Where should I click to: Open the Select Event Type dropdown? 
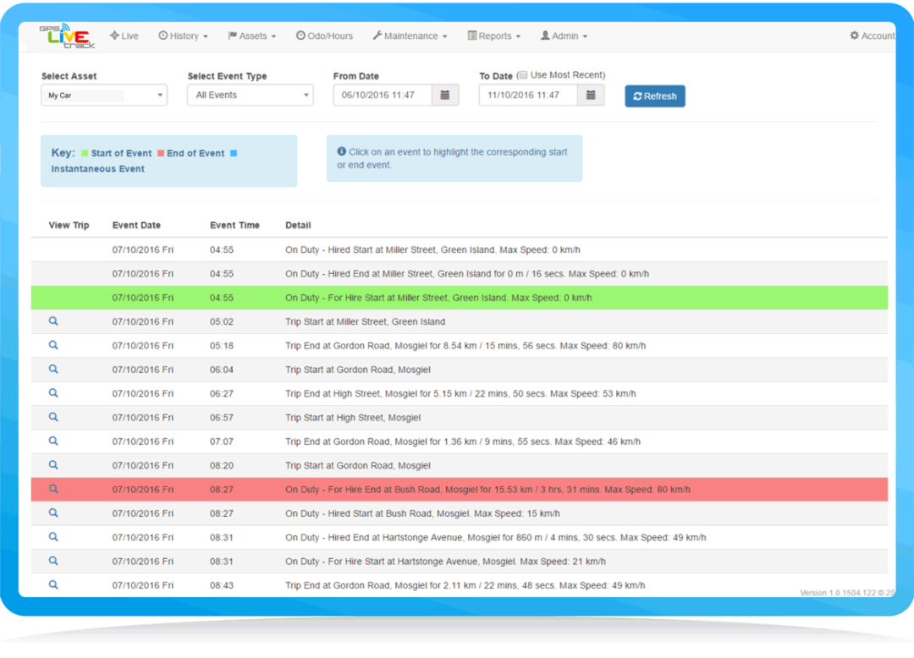point(250,96)
